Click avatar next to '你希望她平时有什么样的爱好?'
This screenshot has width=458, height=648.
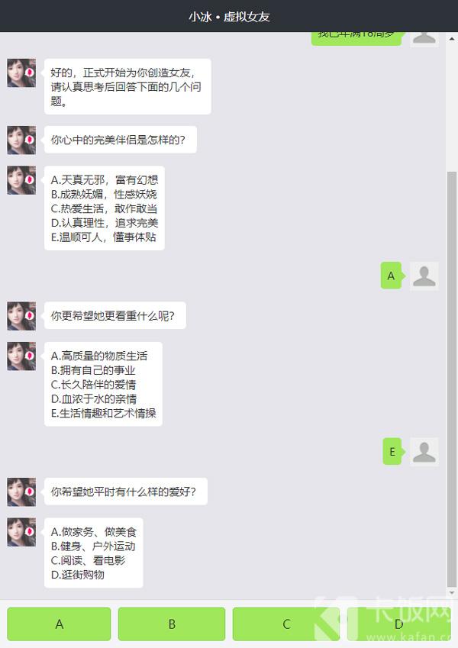tap(21, 492)
